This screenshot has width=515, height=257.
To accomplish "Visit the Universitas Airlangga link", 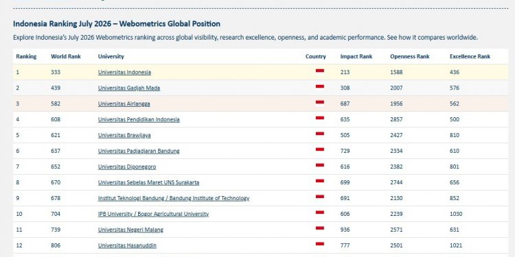I will 124,103.
